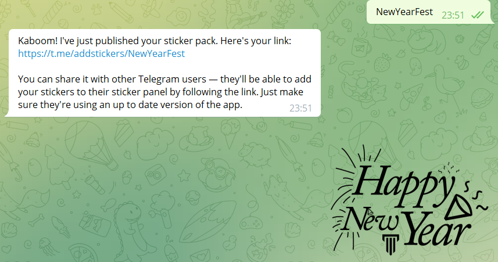Viewport: 498px width, 262px height.
Task: Click the double-check read receipt icon
Action: tap(477, 15)
